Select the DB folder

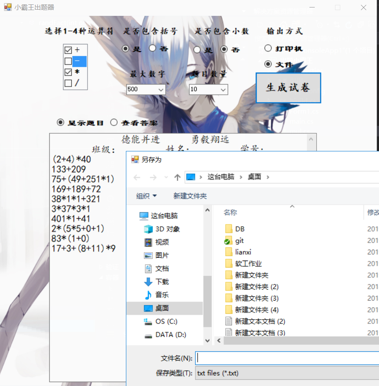pos(235,229)
